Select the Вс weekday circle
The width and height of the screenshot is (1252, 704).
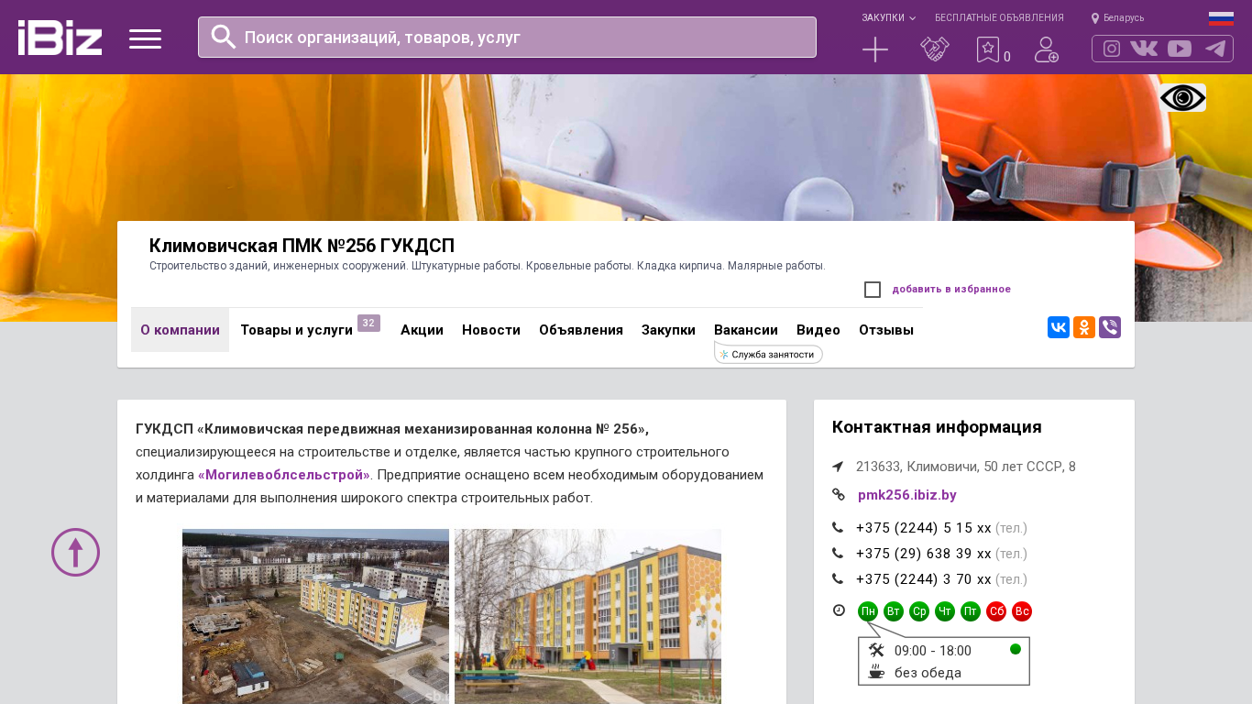[x=1022, y=611]
